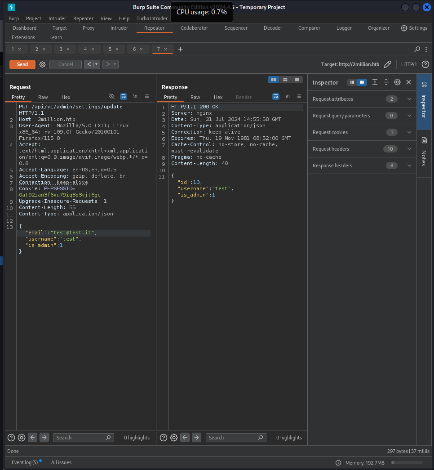The height and width of the screenshot is (470, 434).
Task: Switch Response view to Raw
Action: 195,97
